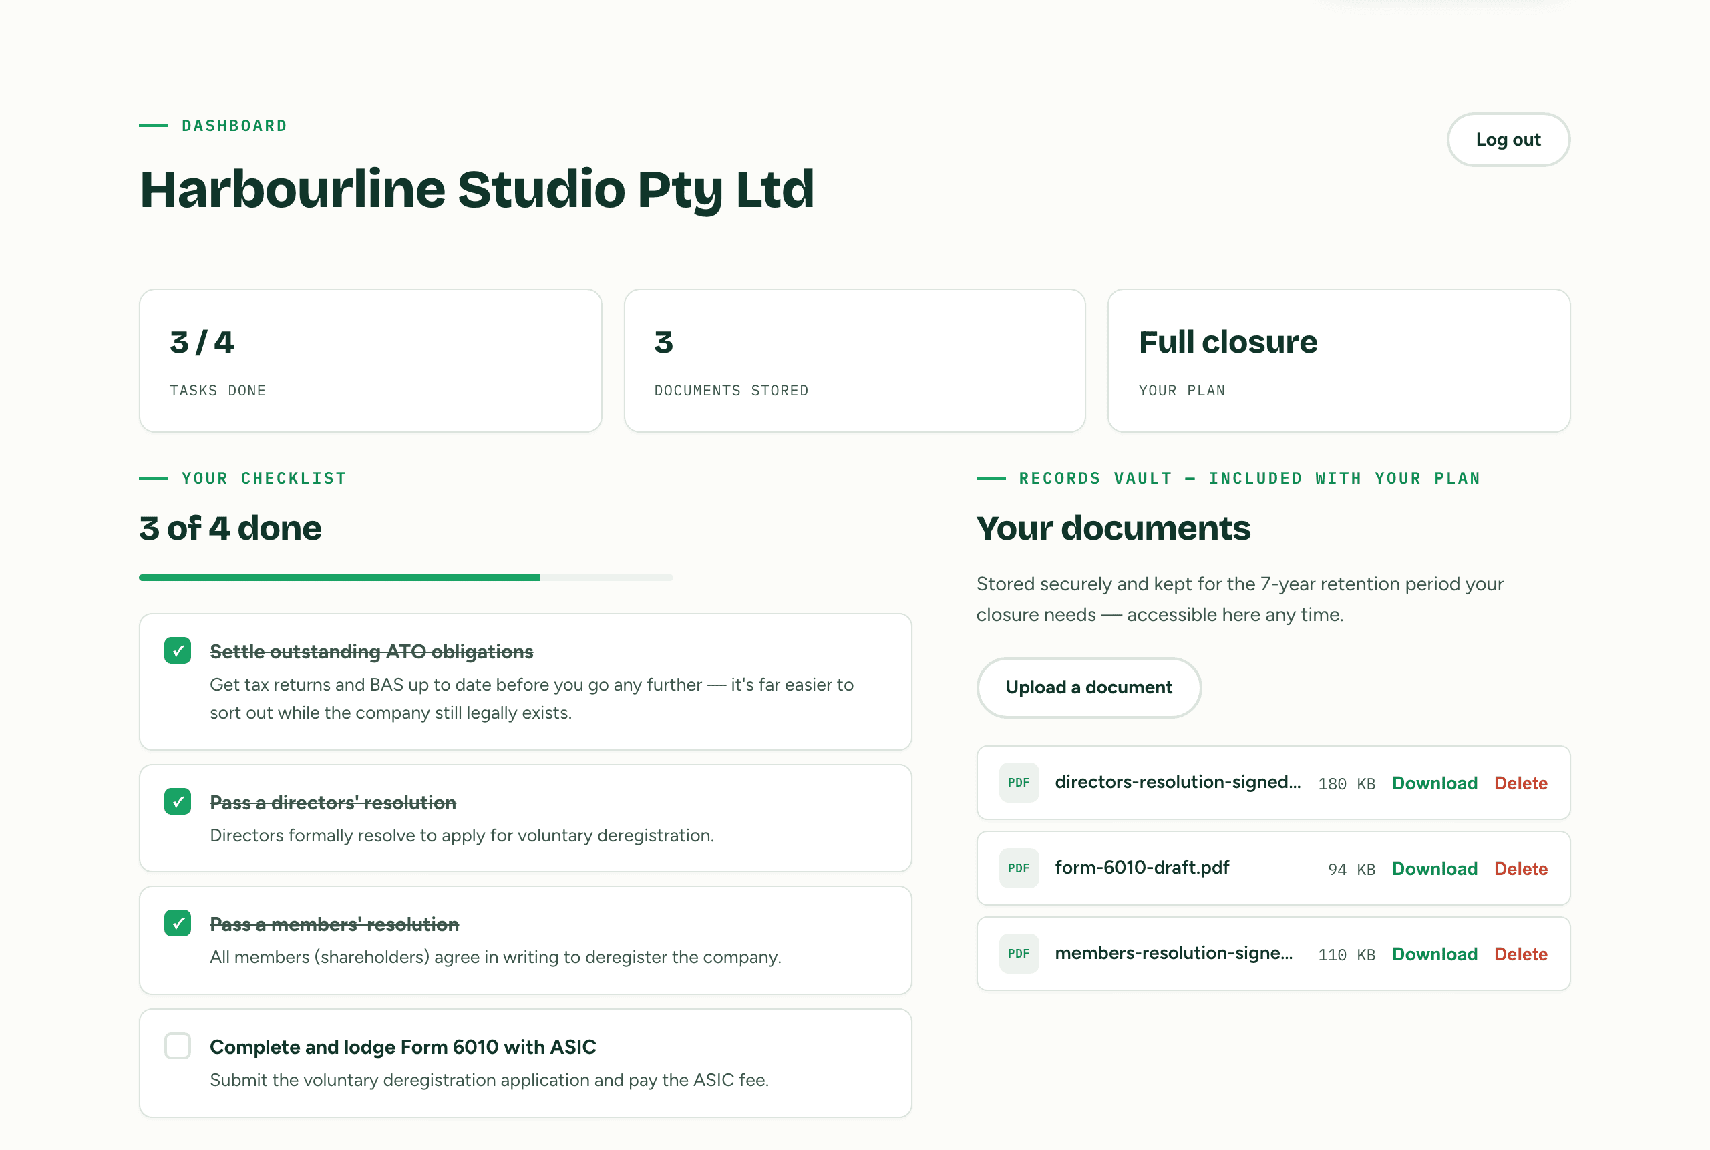Click file name directors-resolution-signed...

click(x=1178, y=783)
